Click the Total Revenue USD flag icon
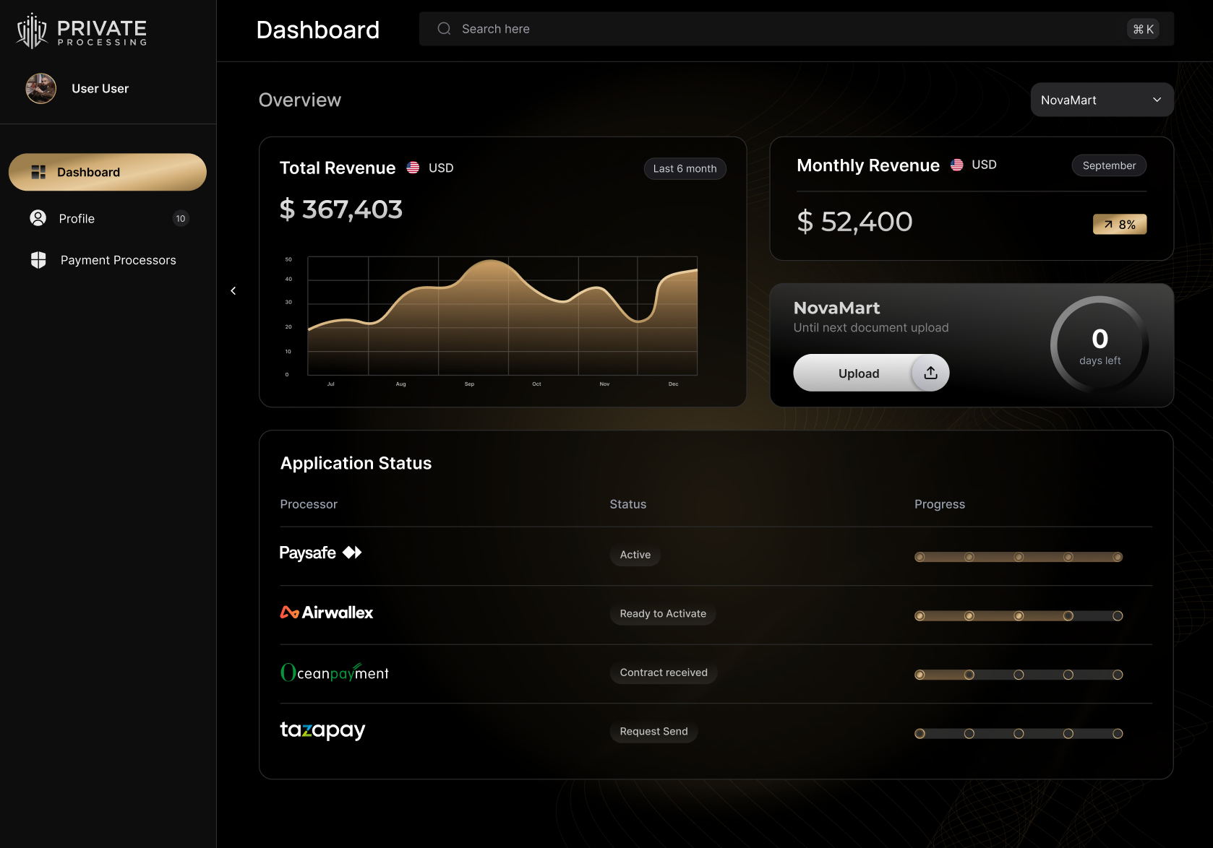Screen dimensions: 1213x848 tap(413, 168)
